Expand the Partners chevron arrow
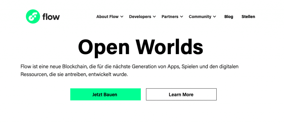284x126 pixels. [182, 17]
